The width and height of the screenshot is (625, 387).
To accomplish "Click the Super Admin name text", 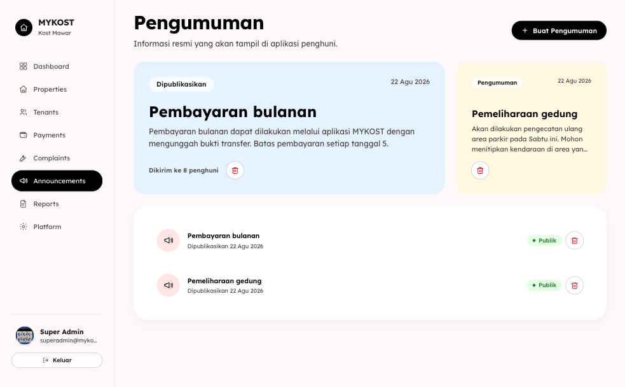I will [62, 332].
